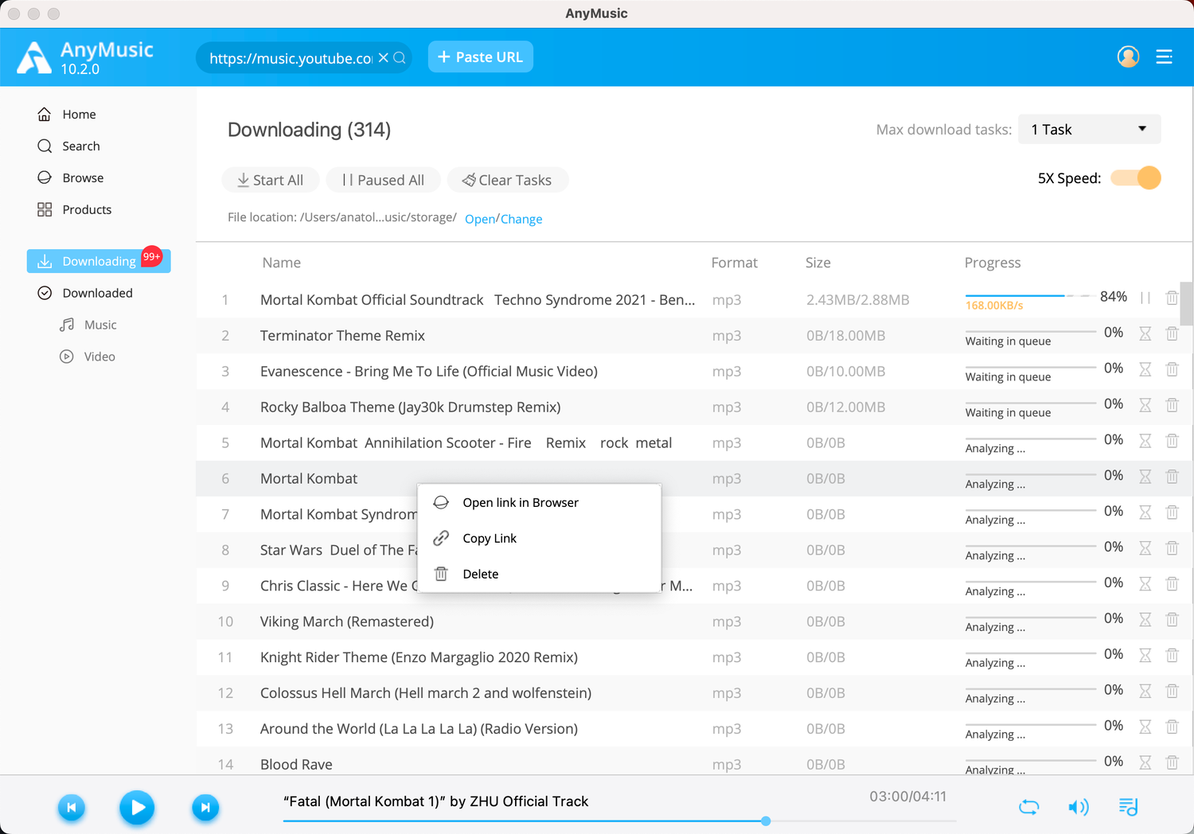Click hourglass icon for Viking March

point(1145,620)
